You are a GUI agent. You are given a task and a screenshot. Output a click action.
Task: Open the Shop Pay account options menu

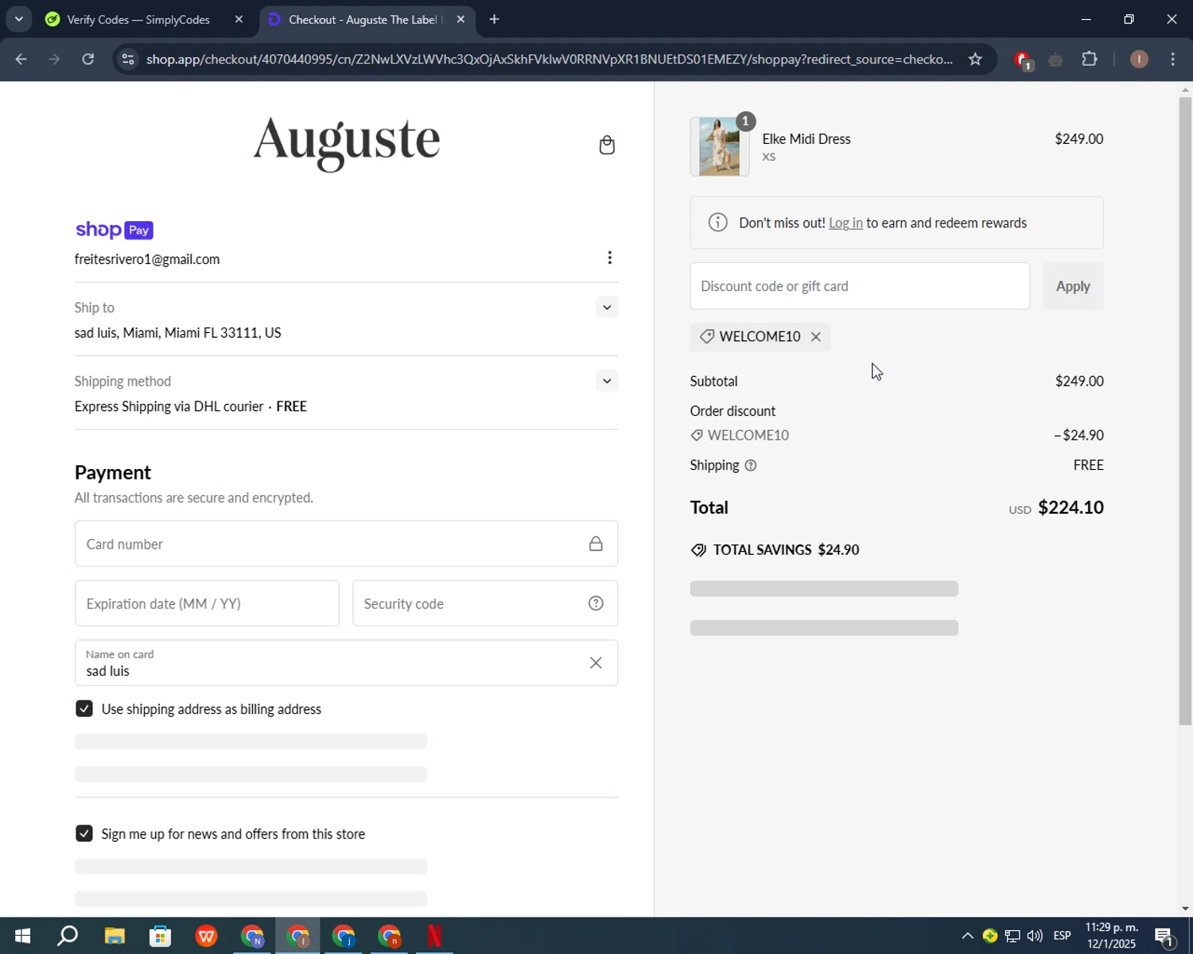pyautogui.click(x=609, y=258)
